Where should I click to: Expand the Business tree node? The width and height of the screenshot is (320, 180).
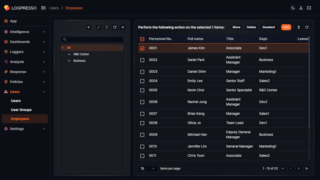(x=69, y=60)
